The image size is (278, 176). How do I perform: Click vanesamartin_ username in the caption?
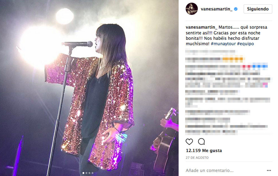click(x=201, y=27)
